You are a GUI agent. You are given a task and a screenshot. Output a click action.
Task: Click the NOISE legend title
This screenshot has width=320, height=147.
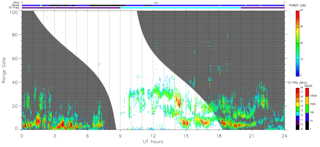click(308, 86)
